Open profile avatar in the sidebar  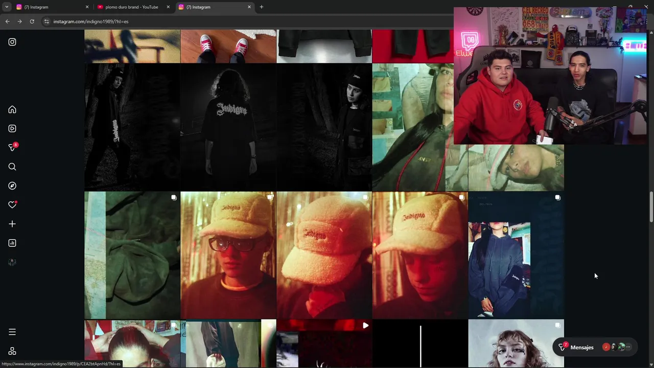pyautogui.click(x=12, y=262)
